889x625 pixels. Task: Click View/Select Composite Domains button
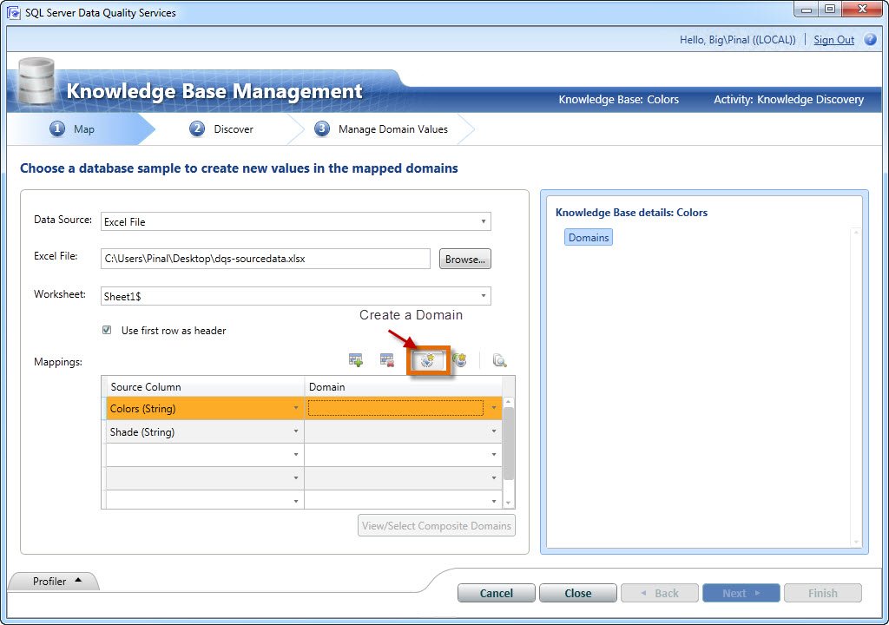pos(437,526)
